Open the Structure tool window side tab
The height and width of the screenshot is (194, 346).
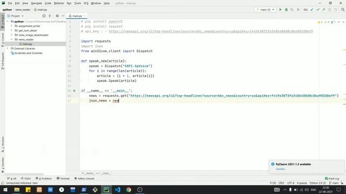coord(3,144)
